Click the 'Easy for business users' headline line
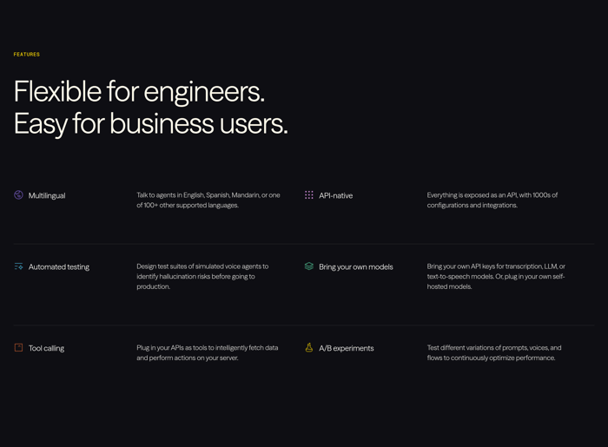Viewport: 608px width, 447px height. point(150,123)
